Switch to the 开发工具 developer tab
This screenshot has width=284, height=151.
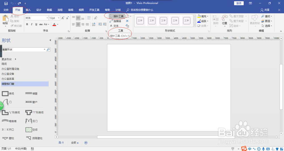click(x=94, y=10)
